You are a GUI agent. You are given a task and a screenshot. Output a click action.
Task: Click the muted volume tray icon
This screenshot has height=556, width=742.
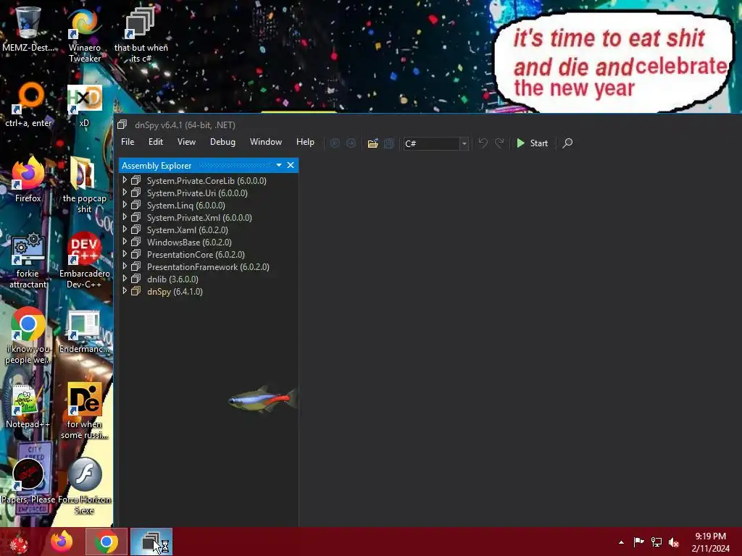674,542
